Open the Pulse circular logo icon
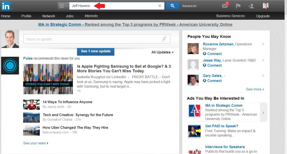Viewport: 287px width, 154px height. pyautogui.click(x=10, y=66)
